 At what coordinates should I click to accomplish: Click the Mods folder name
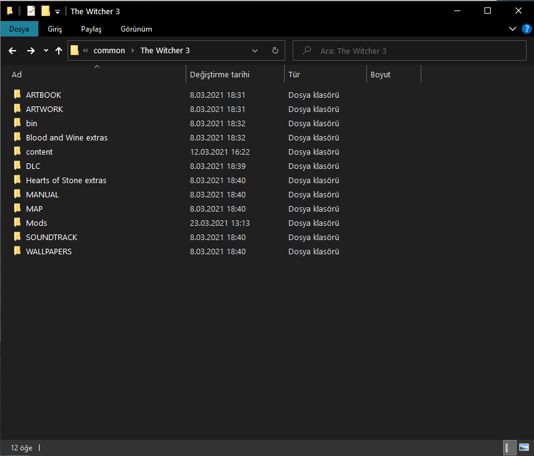[37, 223]
